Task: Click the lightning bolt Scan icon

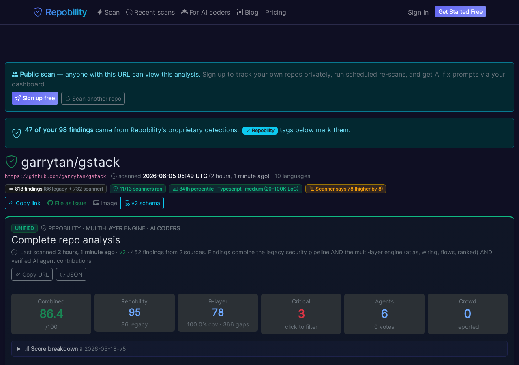Action: (x=100, y=12)
